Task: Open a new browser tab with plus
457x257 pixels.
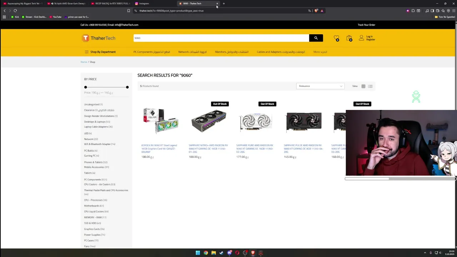Action: (224, 4)
